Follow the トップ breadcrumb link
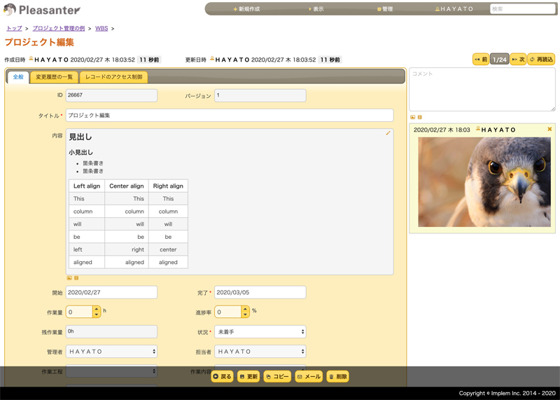This screenshot has height=400, width=560. click(x=14, y=28)
